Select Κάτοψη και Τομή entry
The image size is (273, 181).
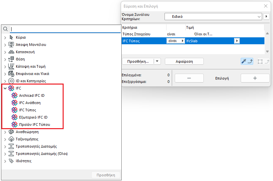click(30, 66)
